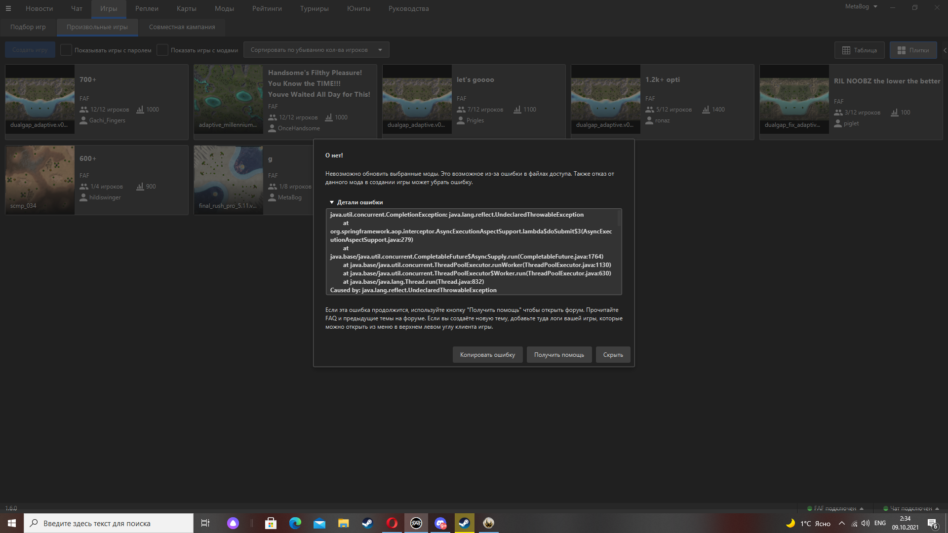Screen dimensions: 948x533
Task: Switch to co-op campaign sub-tab
Action: click(182, 27)
